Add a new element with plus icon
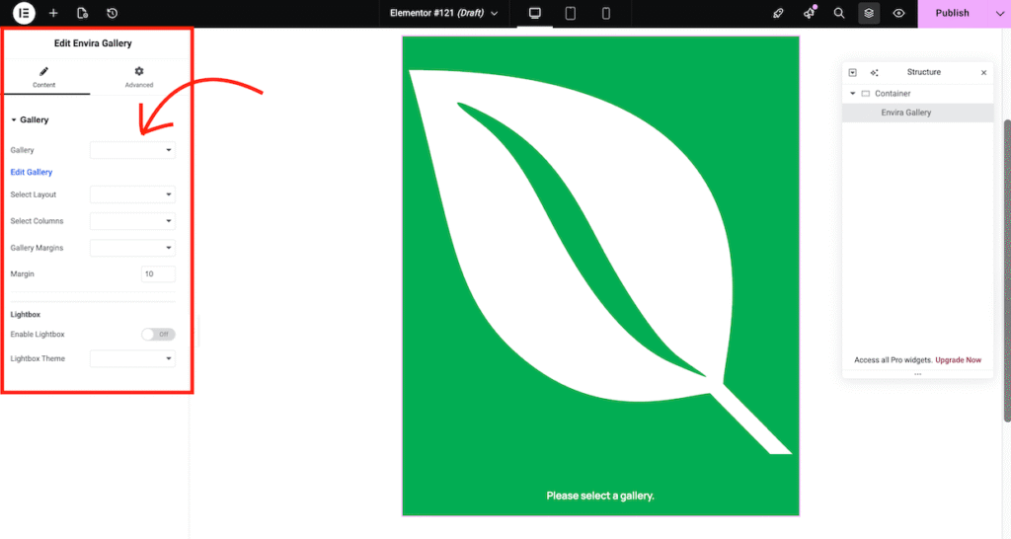 (x=53, y=13)
